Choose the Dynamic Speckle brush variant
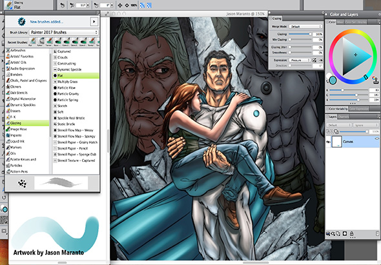 pyautogui.click(x=76, y=70)
